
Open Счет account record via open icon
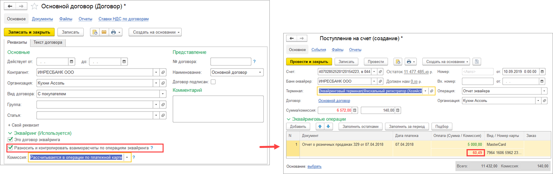pyautogui.click(x=380, y=72)
